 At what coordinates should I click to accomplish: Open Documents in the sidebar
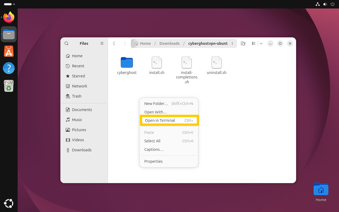coord(84,110)
